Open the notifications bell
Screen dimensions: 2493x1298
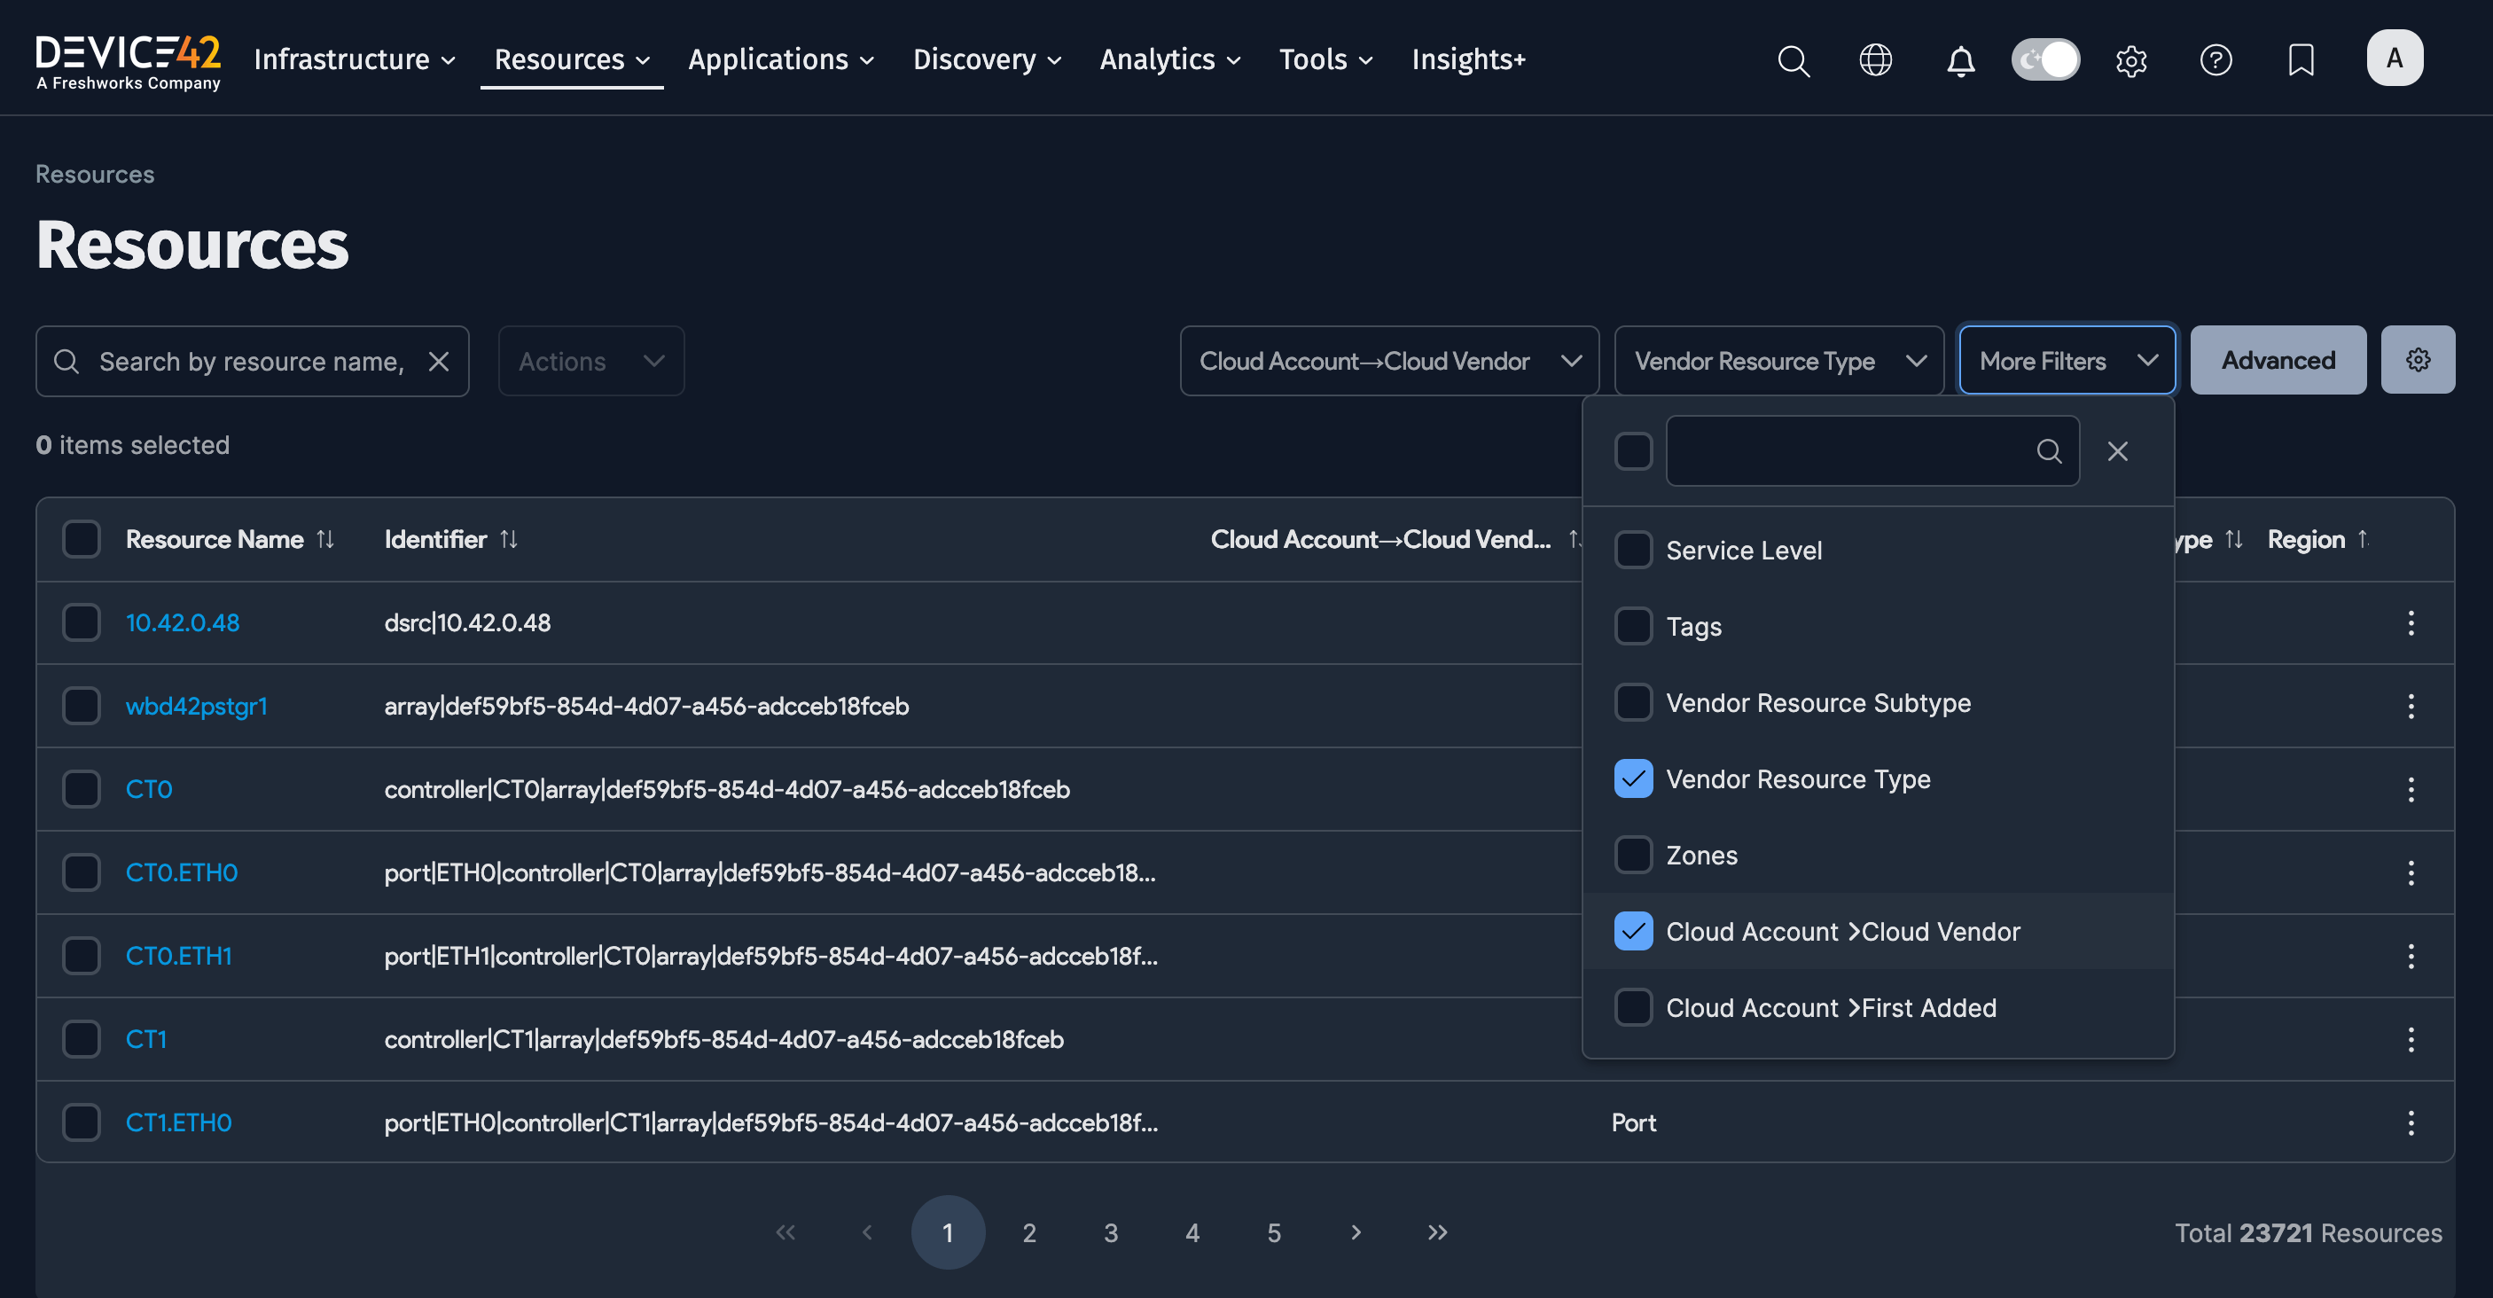(1961, 60)
